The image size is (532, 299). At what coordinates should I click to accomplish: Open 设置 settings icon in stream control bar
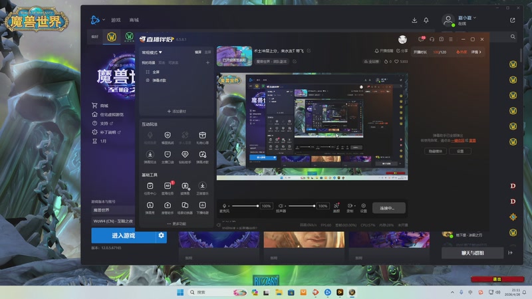click(363, 206)
